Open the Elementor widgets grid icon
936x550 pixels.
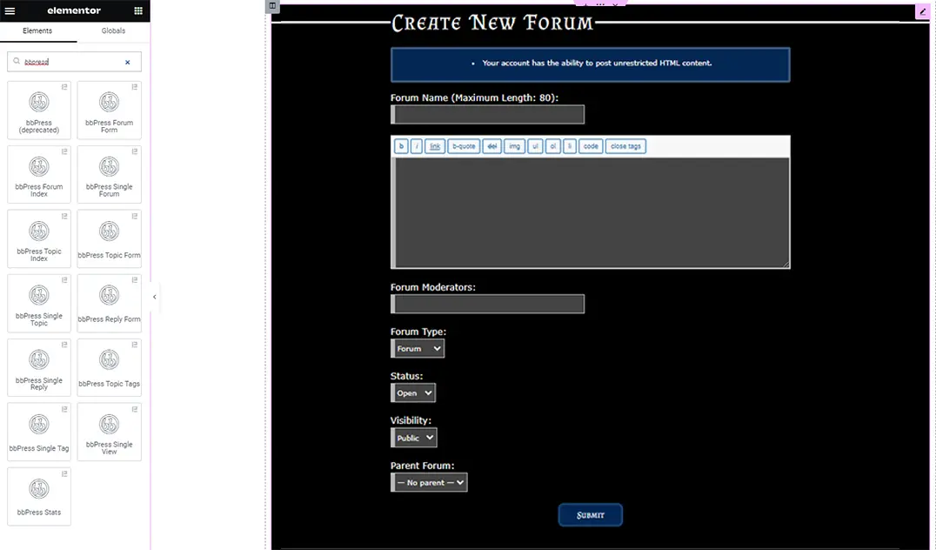(138, 10)
